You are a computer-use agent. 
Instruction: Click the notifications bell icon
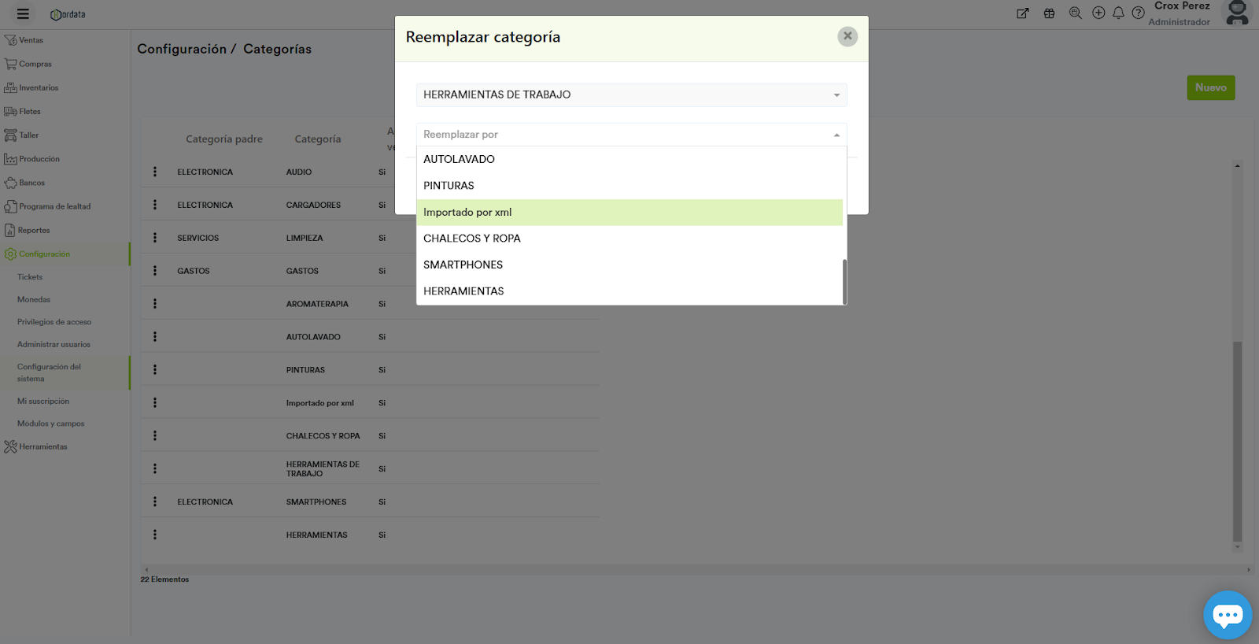(x=1118, y=13)
